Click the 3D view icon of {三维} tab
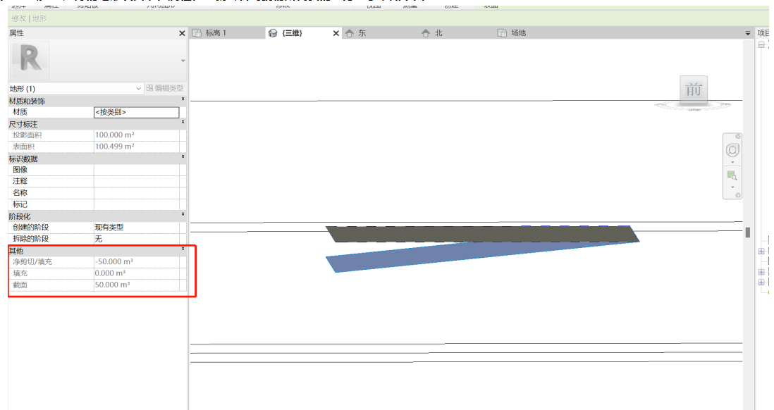The width and height of the screenshot is (774, 410). [x=273, y=33]
